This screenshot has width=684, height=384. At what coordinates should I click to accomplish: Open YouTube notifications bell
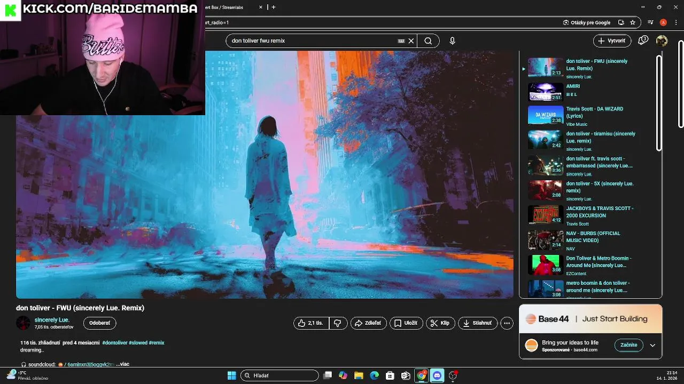[643, 41]
